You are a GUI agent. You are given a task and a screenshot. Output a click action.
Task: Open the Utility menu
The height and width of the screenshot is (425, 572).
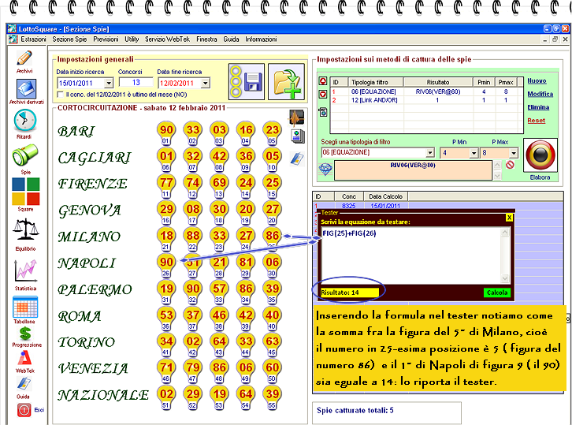132,39
